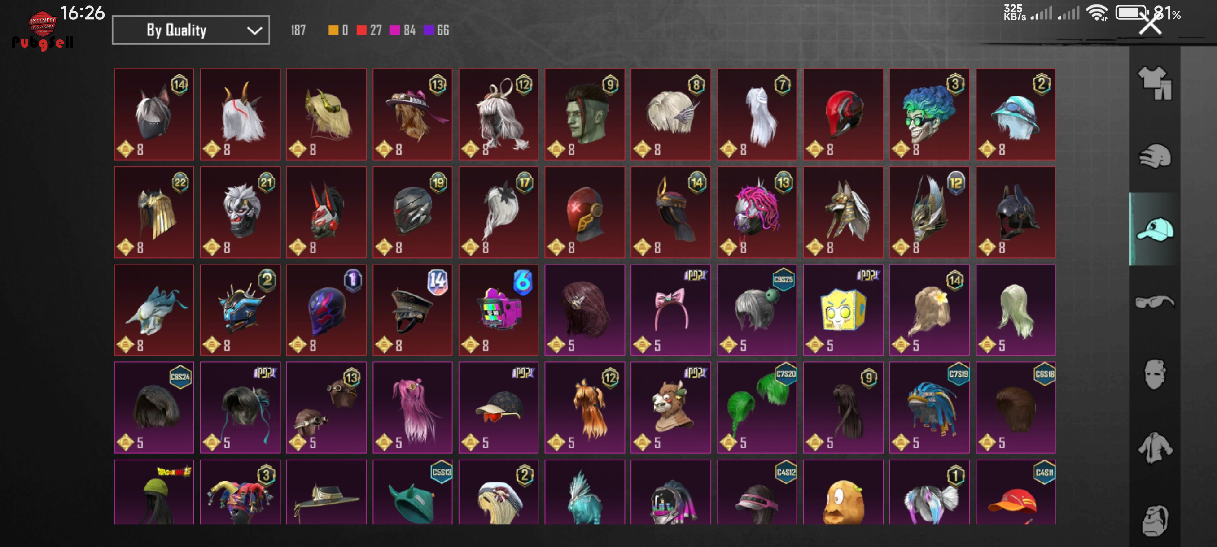Choose the green pigtails hair item
Image resolution: width=1217 pixels, height=547 pixels.
point(757,407)
